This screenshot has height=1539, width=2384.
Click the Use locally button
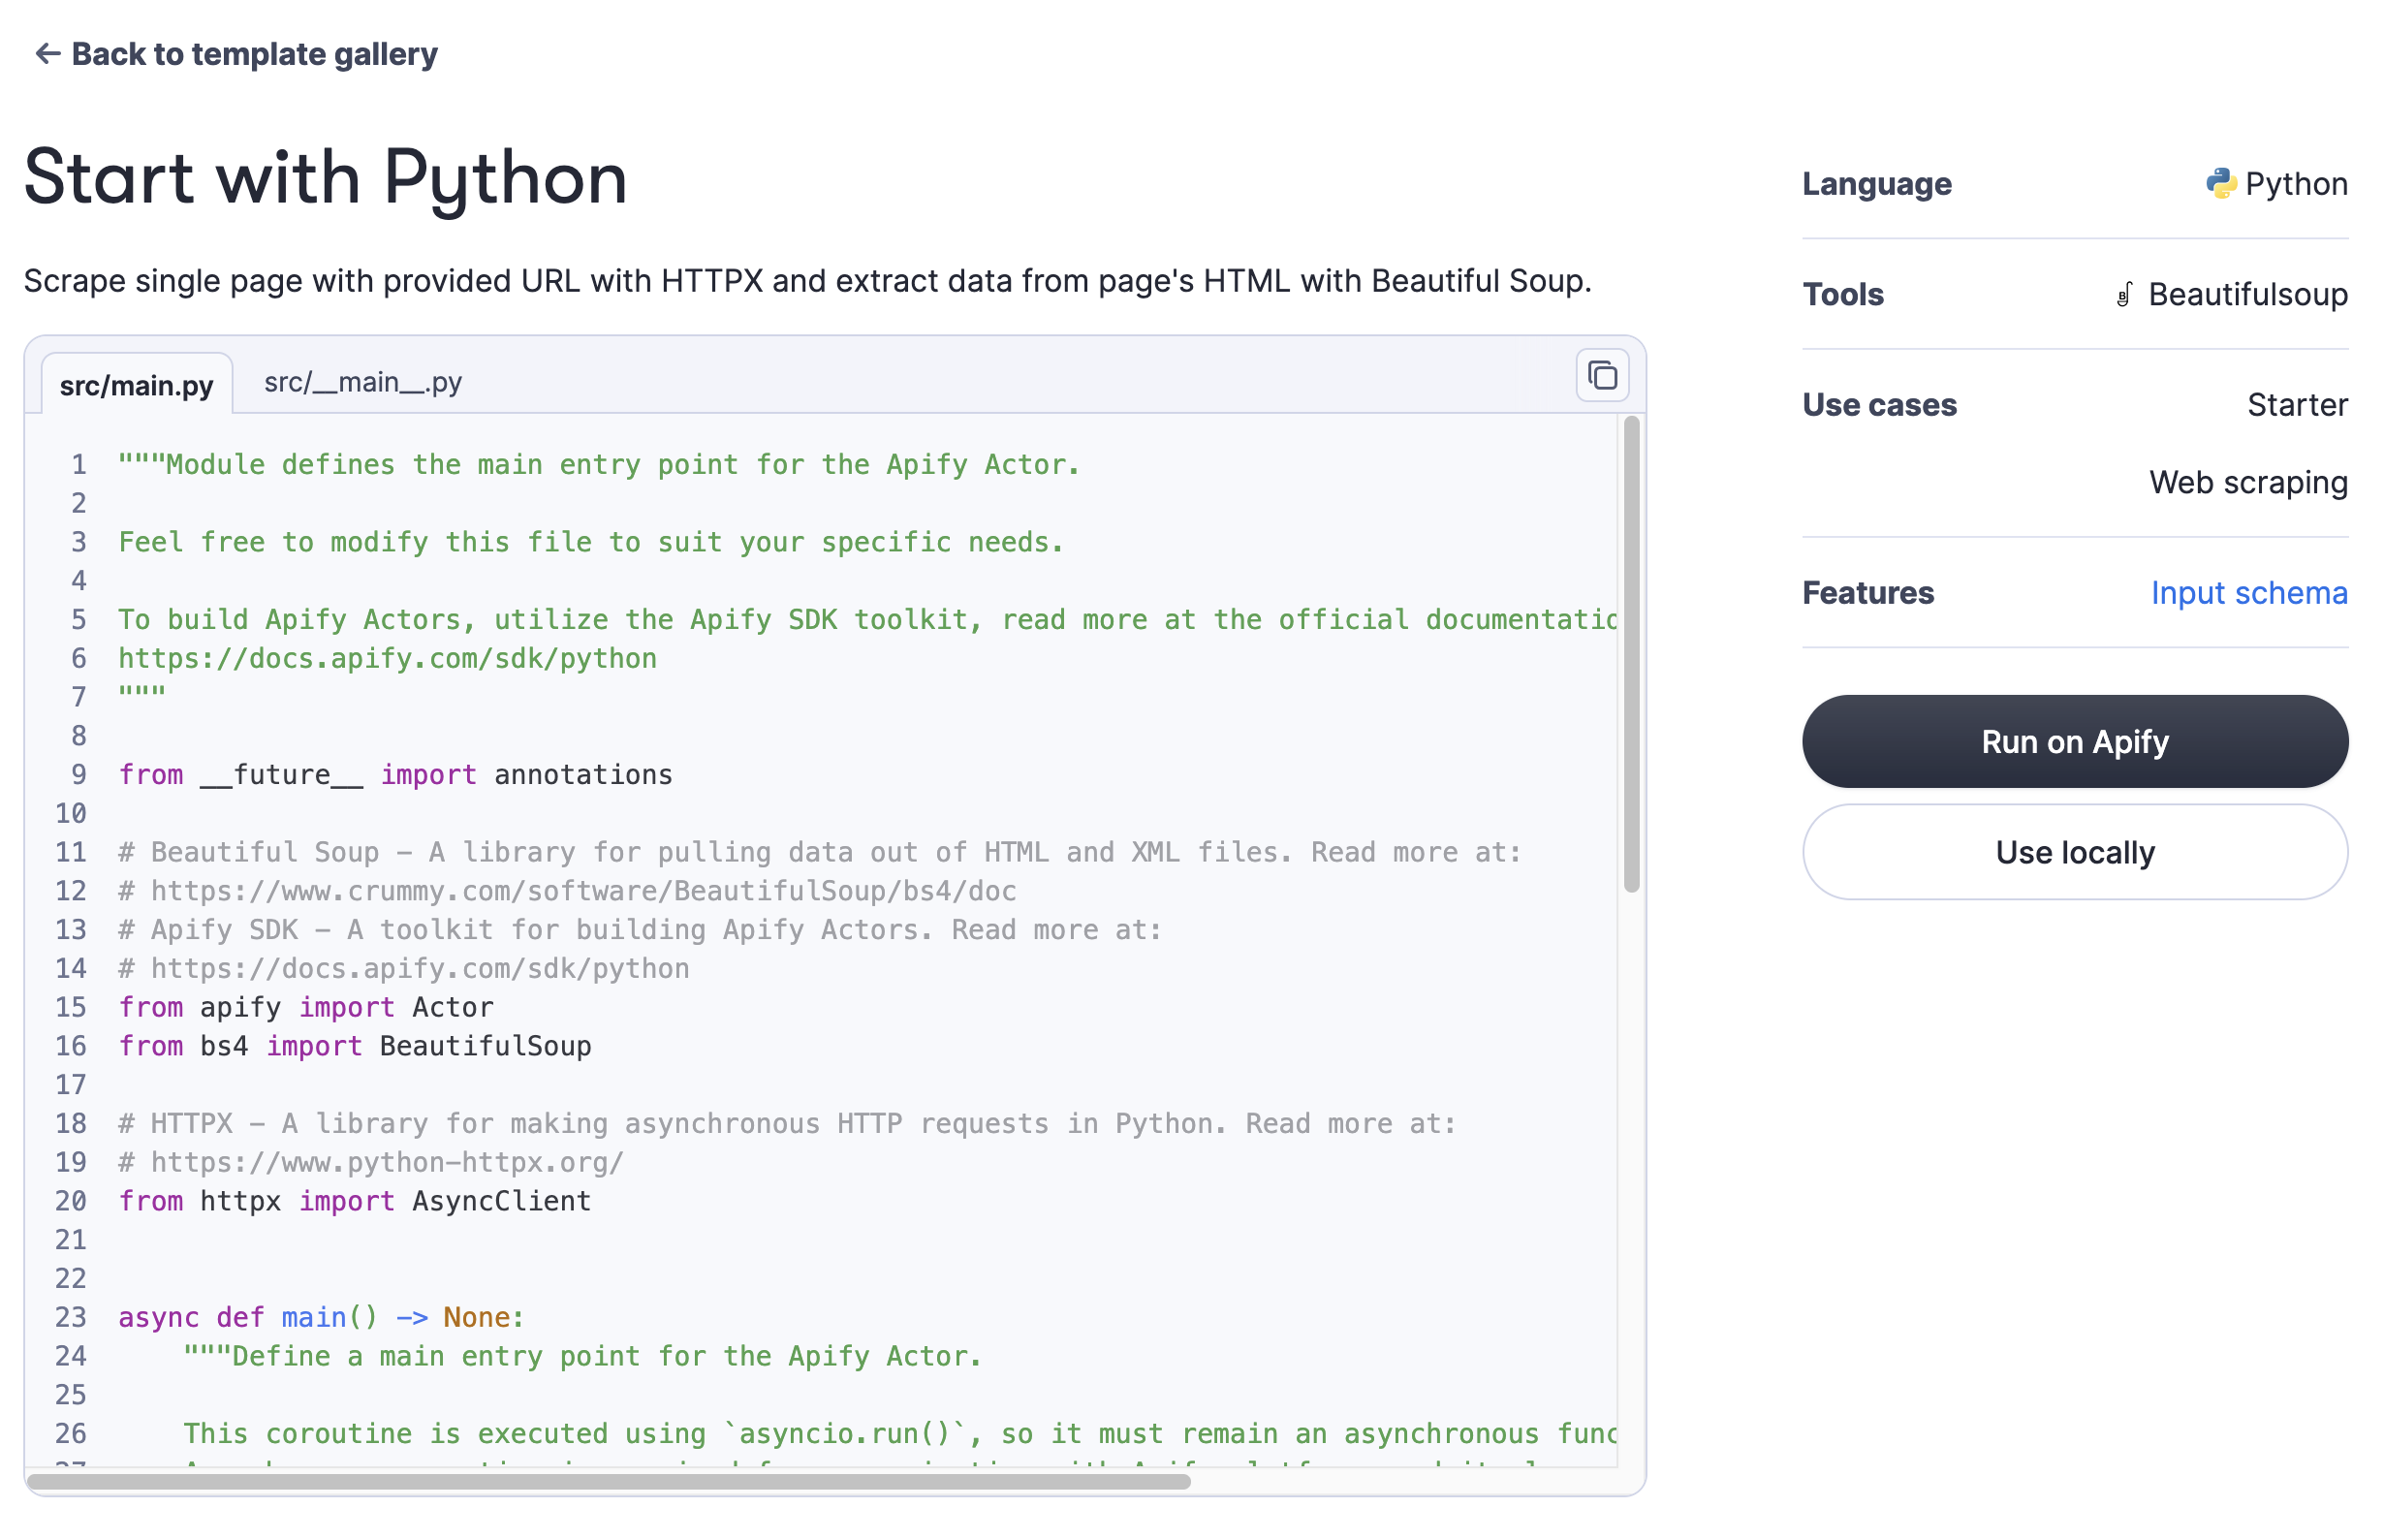pos(2073,852)
